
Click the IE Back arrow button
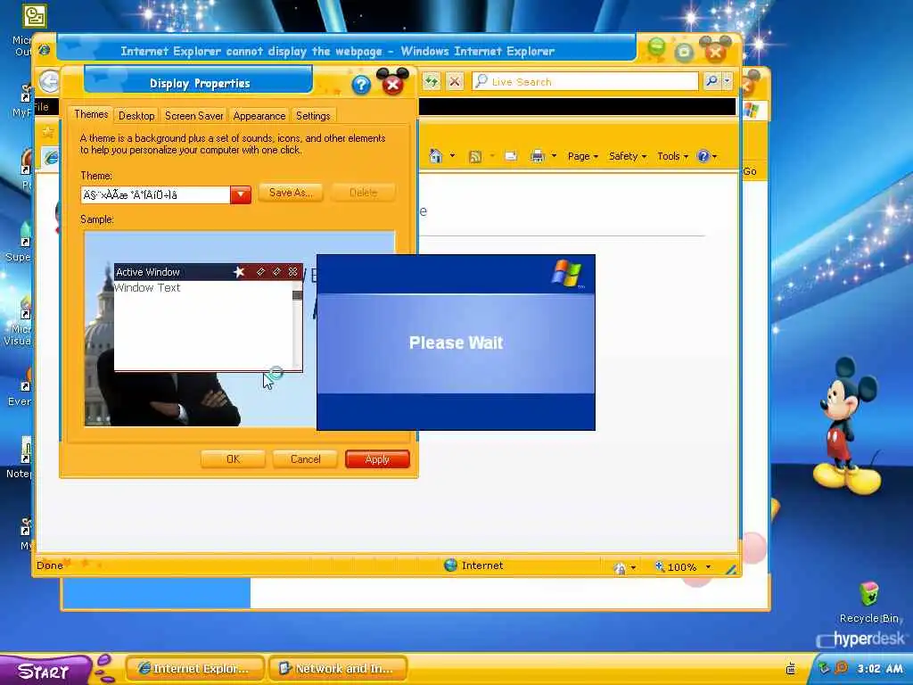point(49,81)
